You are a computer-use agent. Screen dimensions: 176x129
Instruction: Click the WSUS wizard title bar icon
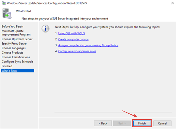[x=4, y=3]
